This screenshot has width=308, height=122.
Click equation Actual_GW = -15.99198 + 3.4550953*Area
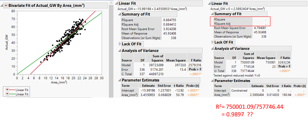152,9
